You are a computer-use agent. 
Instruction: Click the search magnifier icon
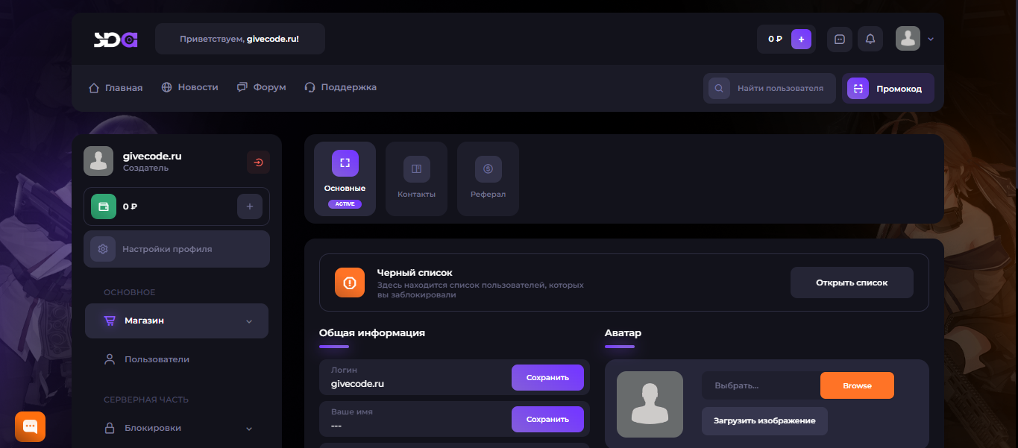719,89
